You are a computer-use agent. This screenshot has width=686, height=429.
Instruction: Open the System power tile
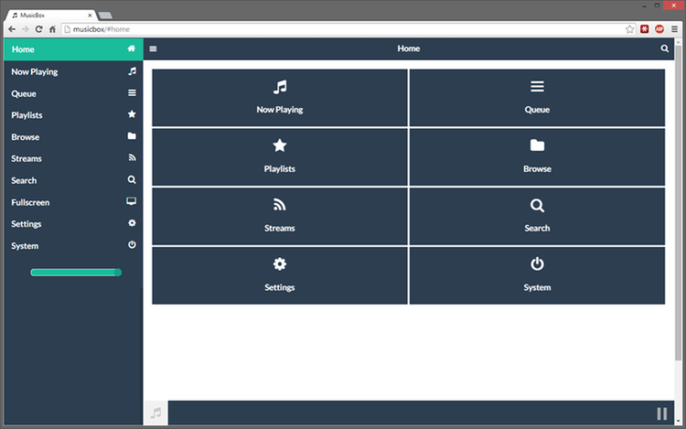pos(537,275)
